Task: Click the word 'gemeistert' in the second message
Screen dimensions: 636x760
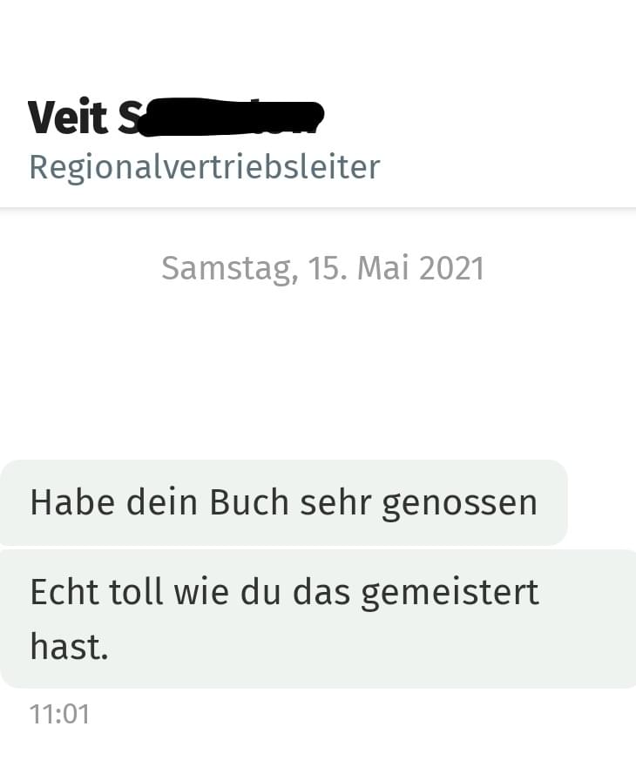Action: coord(450,593)
